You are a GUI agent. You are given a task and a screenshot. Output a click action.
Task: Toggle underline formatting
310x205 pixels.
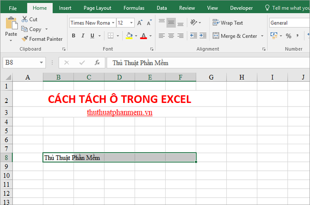tap(92, 35)
